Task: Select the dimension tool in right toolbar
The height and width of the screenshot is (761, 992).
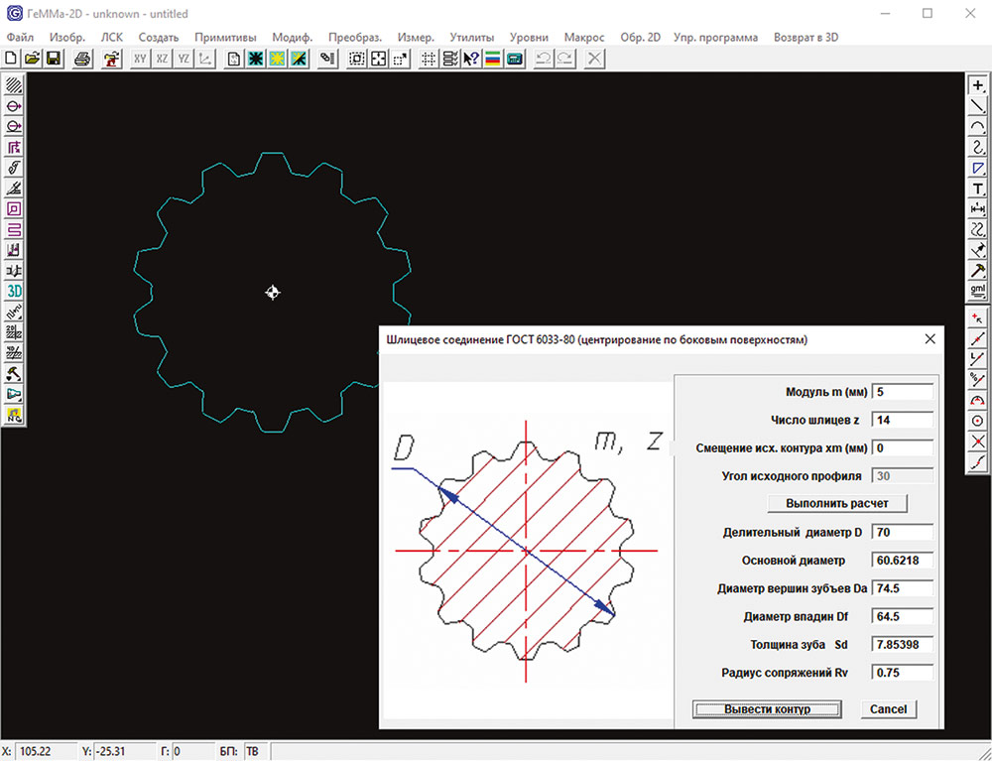Action: pyautogui.click(x=978, y=209)
